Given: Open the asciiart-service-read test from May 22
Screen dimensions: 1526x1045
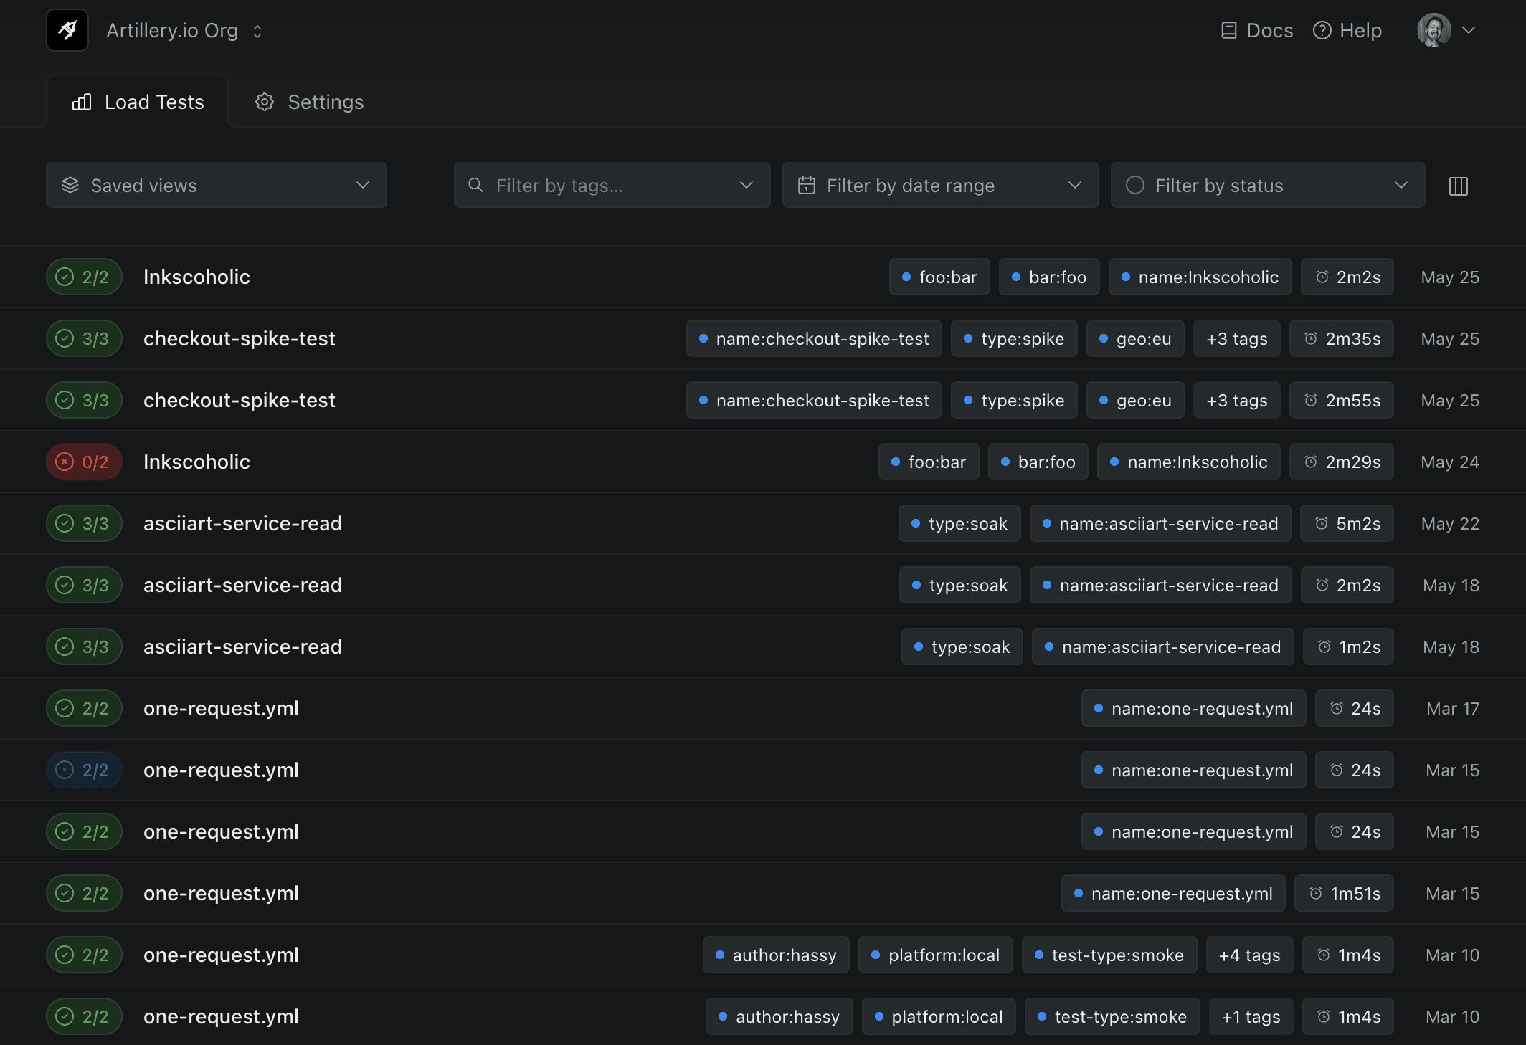Looking at the screenshot, I should (x=242, y=523).
